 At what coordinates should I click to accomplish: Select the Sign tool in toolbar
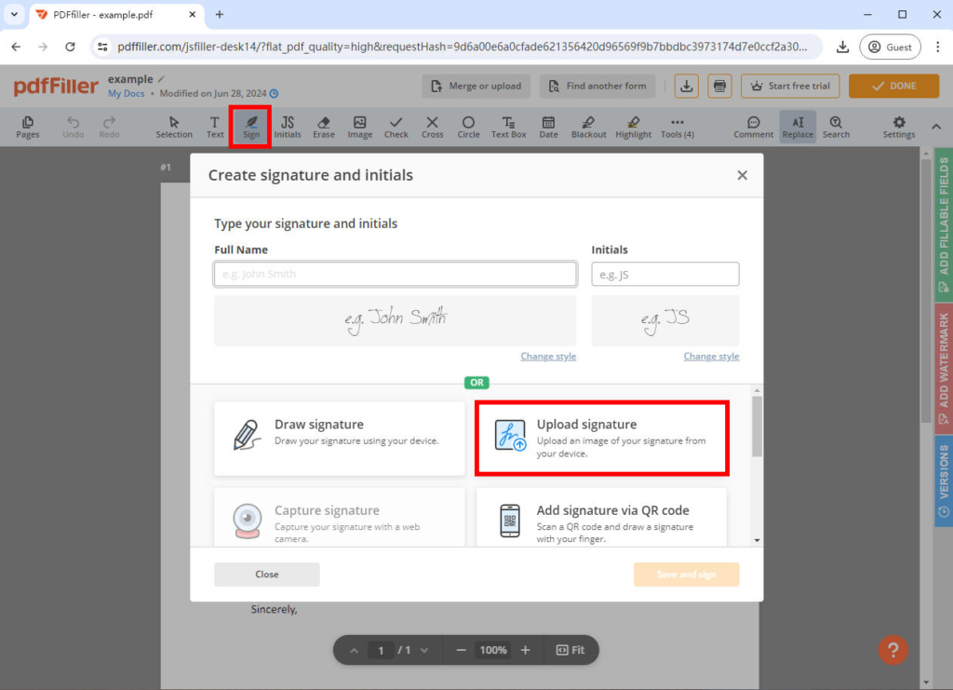(250, 127)
